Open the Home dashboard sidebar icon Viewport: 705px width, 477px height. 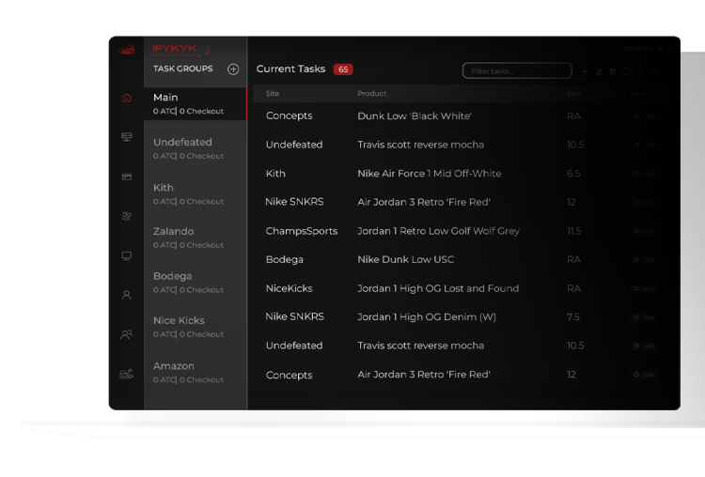pos(127,99)
